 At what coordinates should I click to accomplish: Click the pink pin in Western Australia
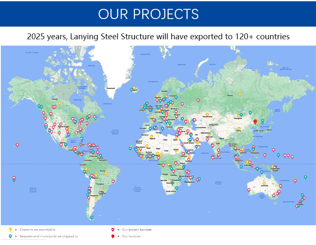(x=249, y=190)
